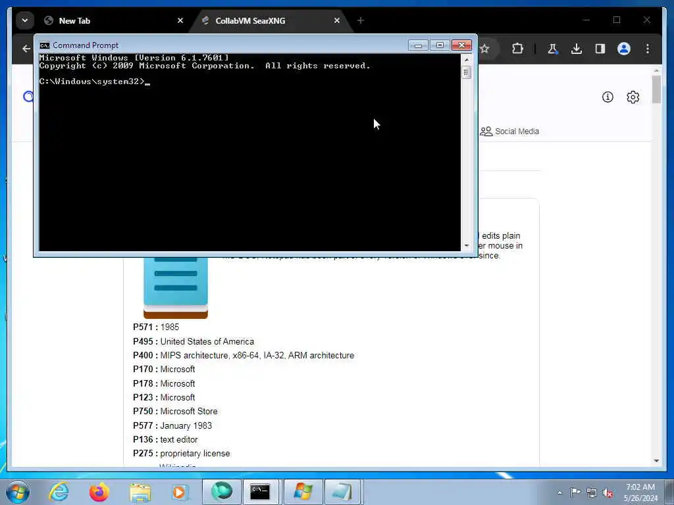Viewport: 674px width, 505px height.
Task: Open the Windows Start menu orb
Action: 18,492
